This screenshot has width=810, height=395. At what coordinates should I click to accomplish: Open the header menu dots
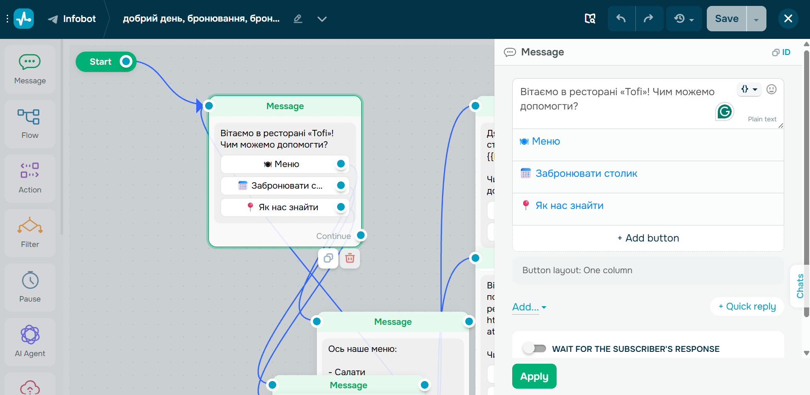point(7,19)
